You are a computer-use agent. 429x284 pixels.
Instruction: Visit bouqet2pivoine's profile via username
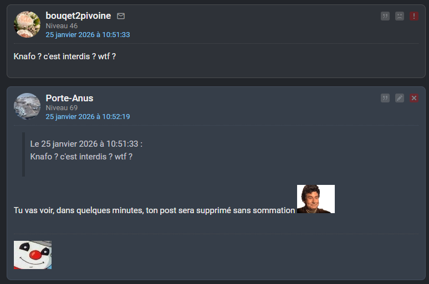(x=78, y=16)
